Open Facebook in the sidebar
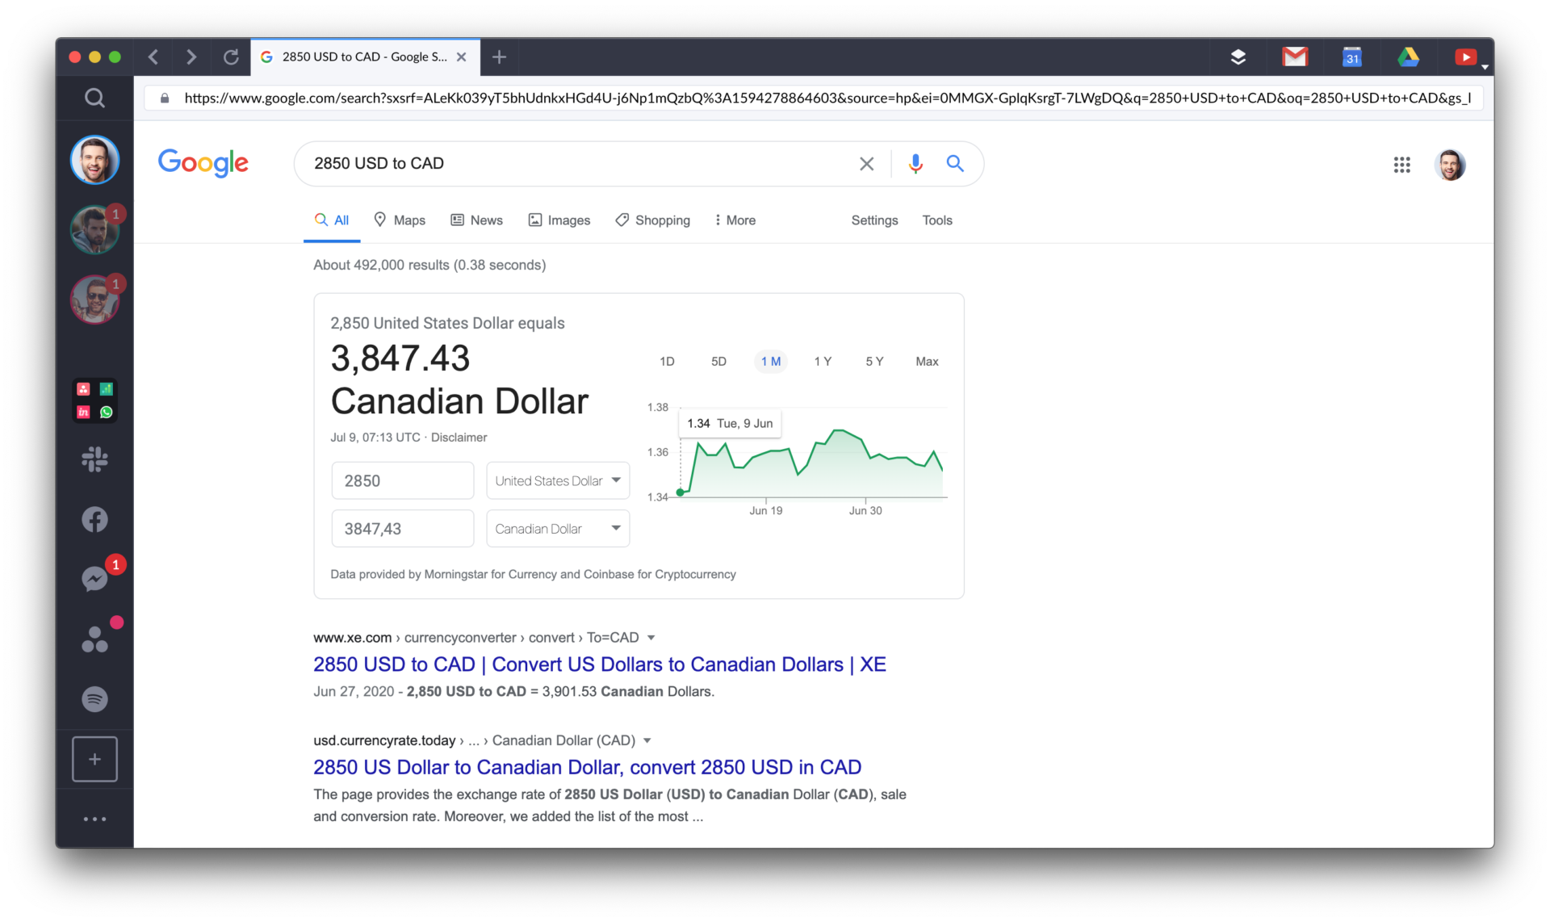Viewport: 1550px width, 922px height. coord(94,519)
